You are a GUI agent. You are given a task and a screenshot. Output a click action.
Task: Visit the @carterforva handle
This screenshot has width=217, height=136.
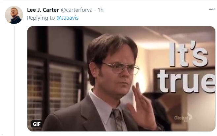(77, 10)
